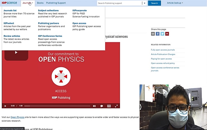Click the blue Search button

(154, 3)
